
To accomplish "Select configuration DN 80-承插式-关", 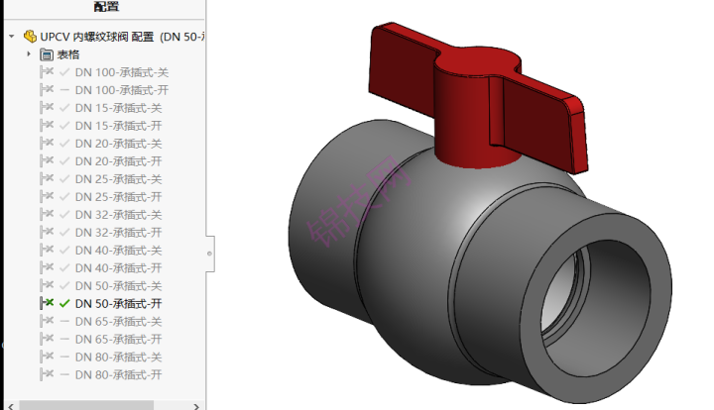I will coord(118,357).
